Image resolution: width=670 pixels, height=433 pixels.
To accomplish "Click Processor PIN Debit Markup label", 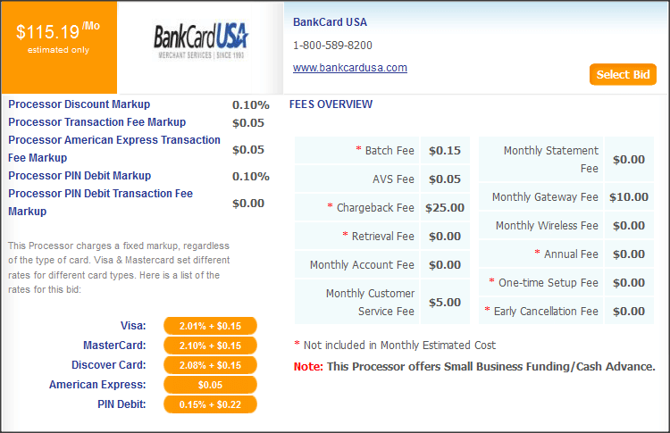I will [x=80, y=176].
